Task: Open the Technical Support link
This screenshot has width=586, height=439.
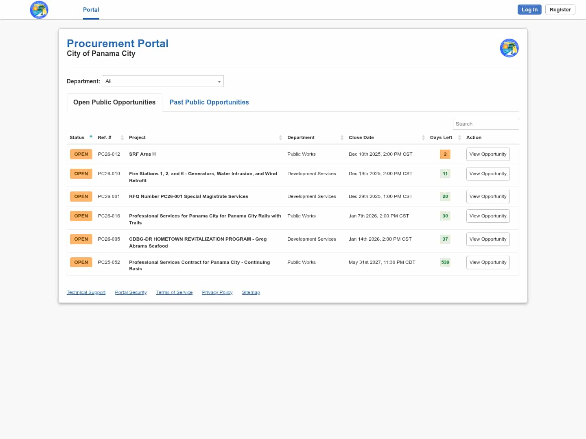Action: (86, 293)
